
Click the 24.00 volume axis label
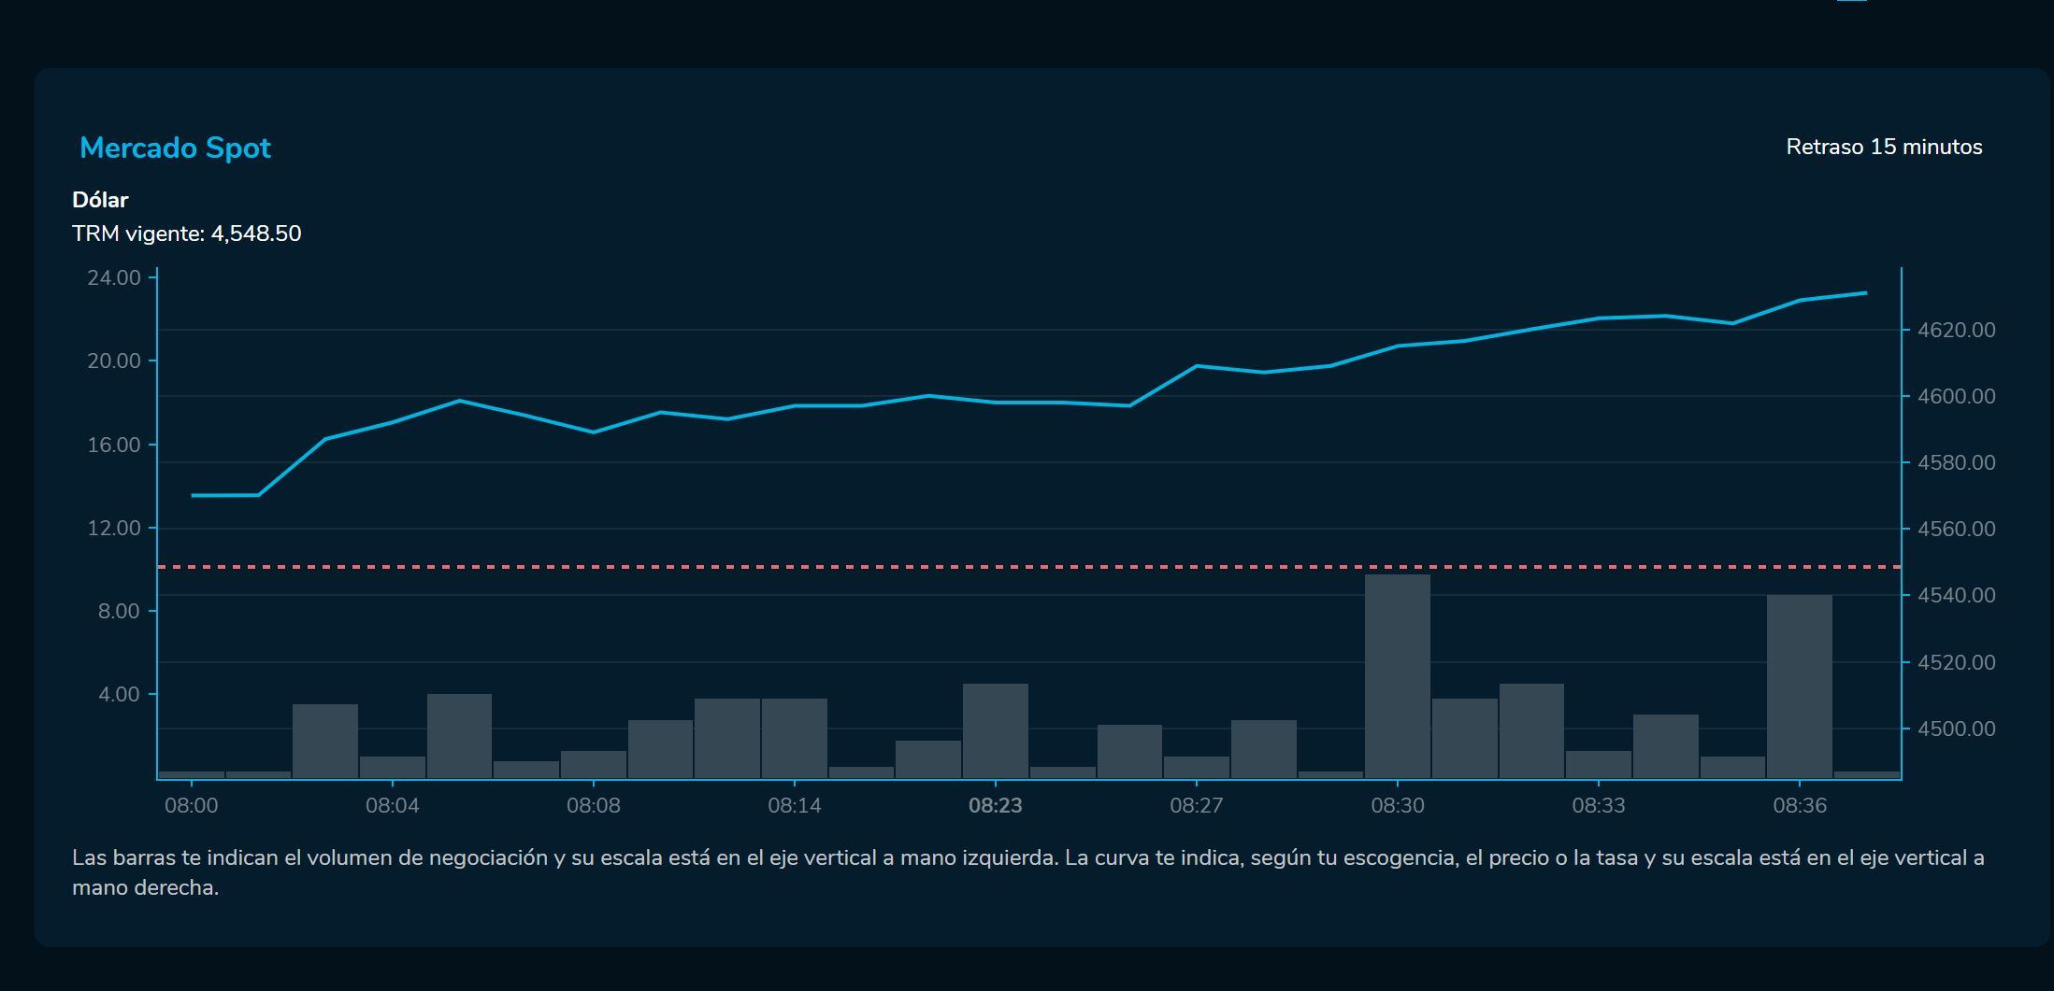point(114,277)
